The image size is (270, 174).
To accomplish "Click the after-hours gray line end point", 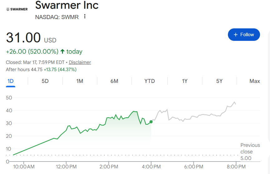I will (x=235, y=104).
